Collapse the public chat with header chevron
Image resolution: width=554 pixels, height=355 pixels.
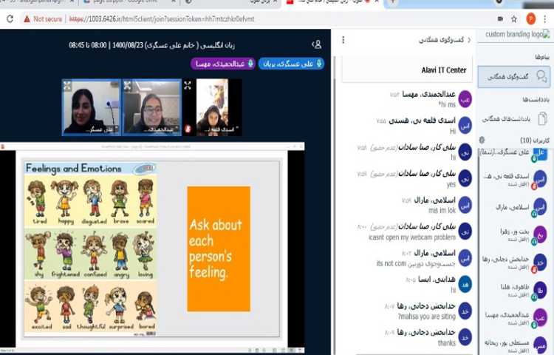[469, 40]
